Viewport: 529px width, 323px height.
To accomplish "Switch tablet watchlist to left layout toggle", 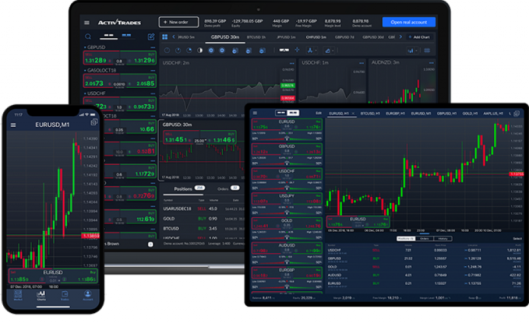I will (x=280, y=113).
